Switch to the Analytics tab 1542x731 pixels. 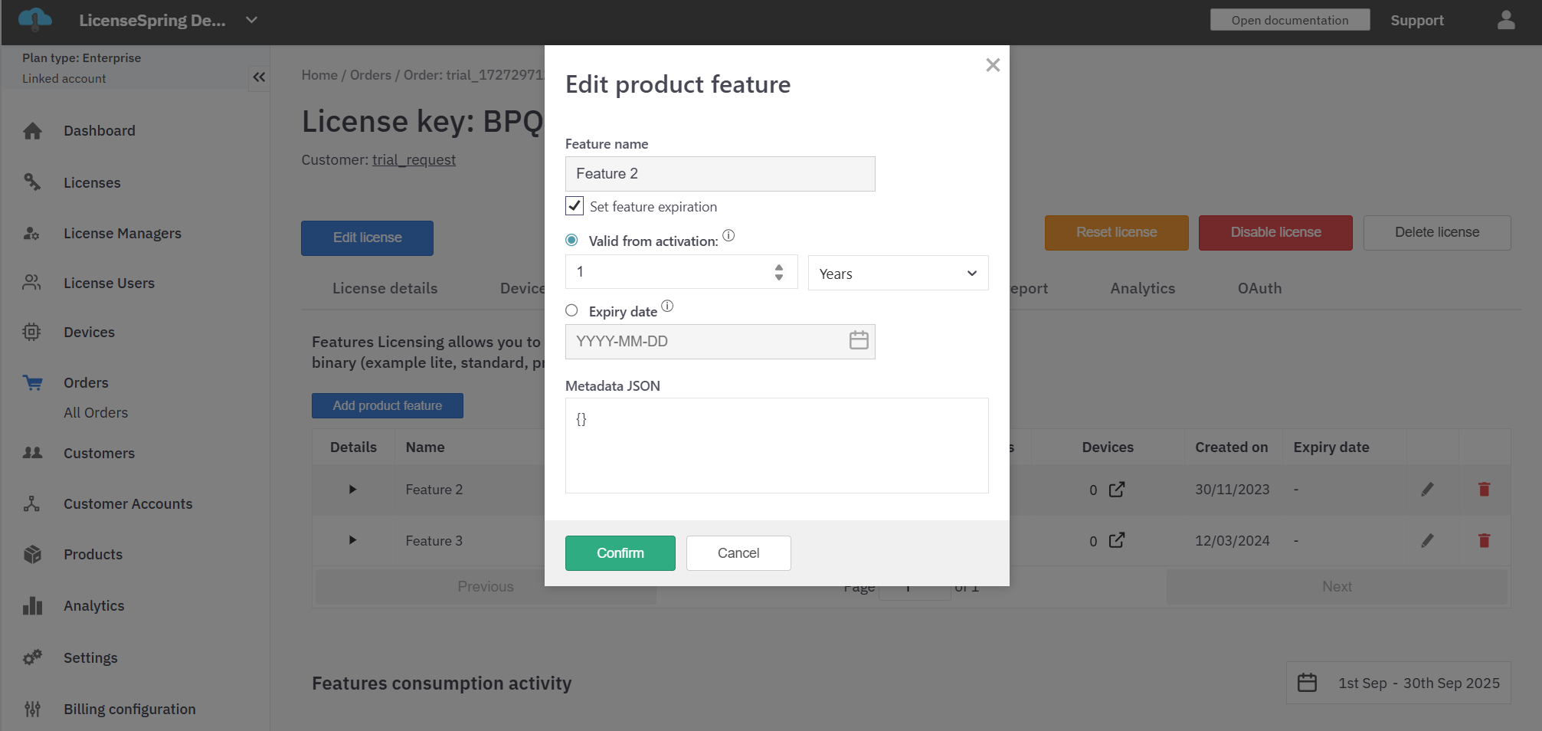click(1141, 288)
